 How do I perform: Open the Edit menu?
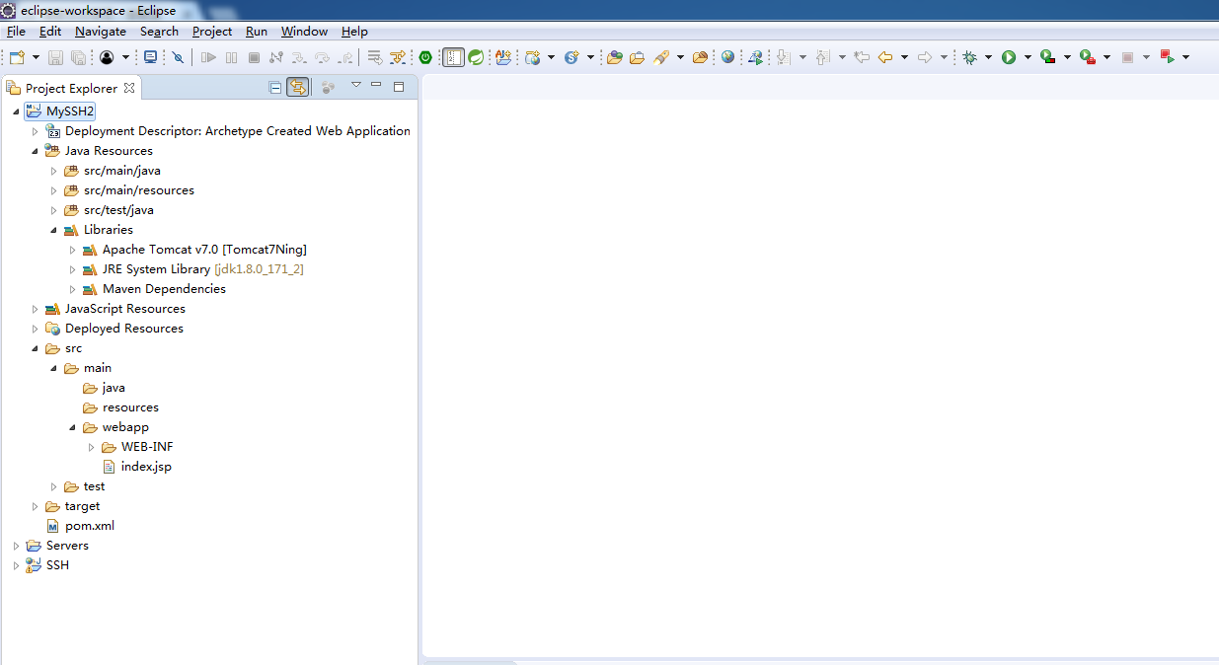pos(50,32)
